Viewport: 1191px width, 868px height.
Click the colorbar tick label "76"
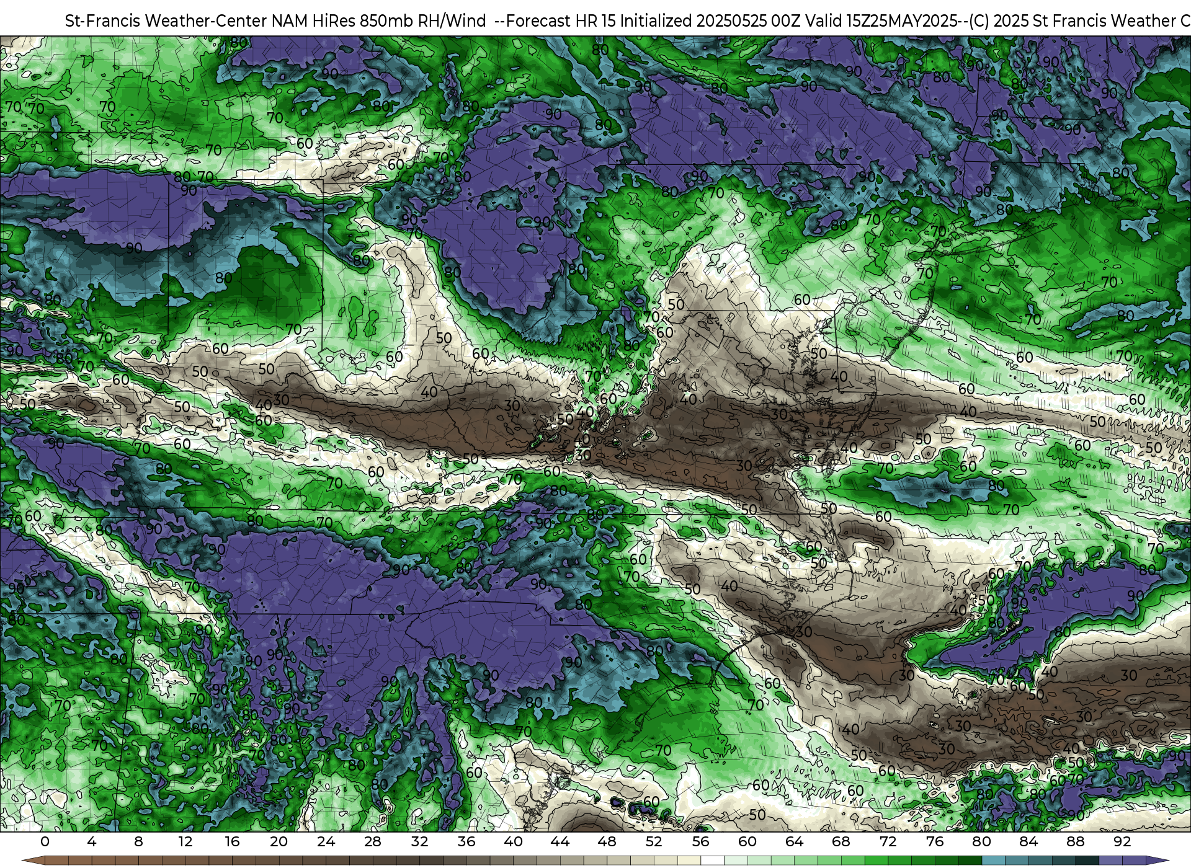[x=935, y=841]
